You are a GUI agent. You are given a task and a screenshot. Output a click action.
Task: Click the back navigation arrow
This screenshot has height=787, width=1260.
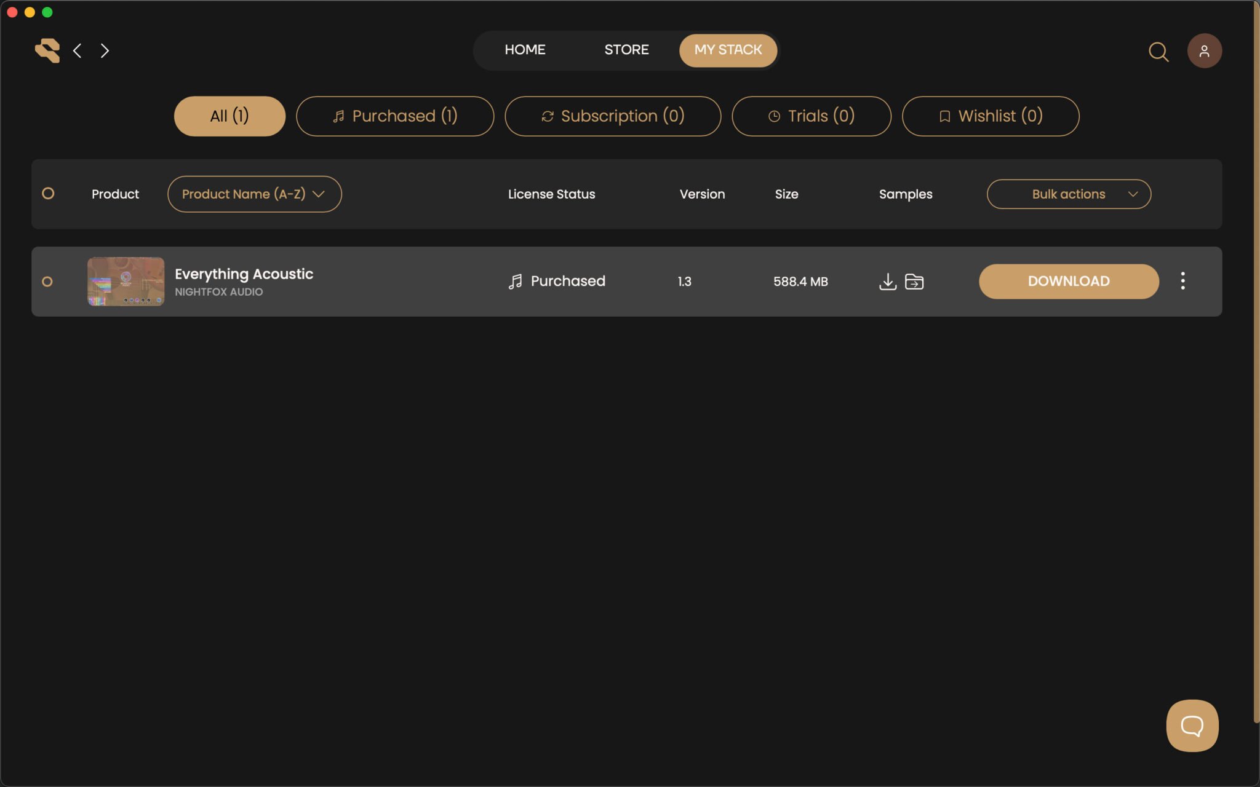(x=78, y=51)
